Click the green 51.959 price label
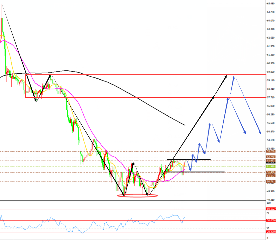 (271, 166)
